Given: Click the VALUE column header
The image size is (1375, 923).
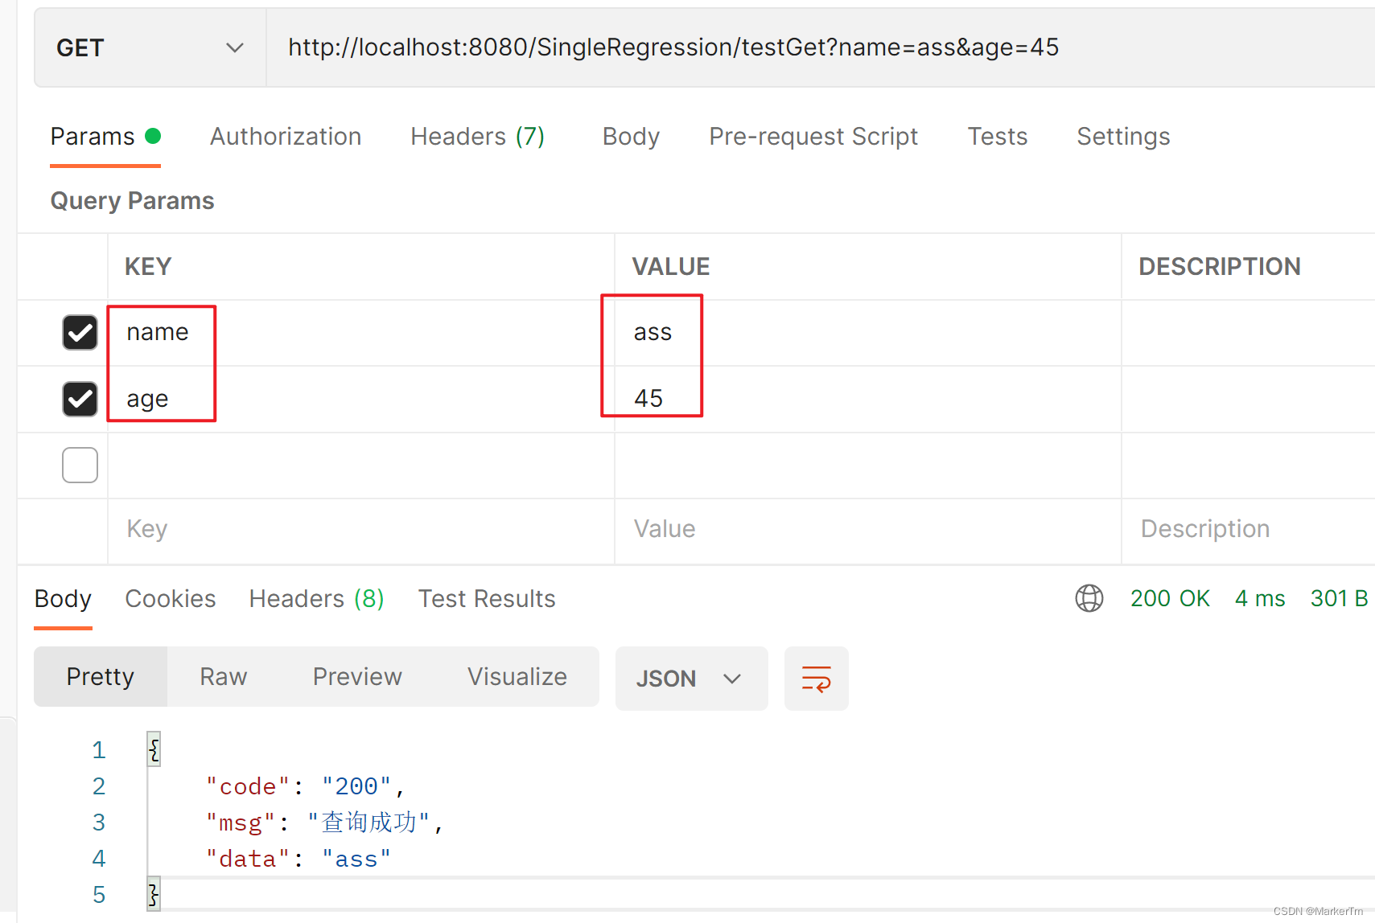Looking at the screenshot, I should 671,267.
